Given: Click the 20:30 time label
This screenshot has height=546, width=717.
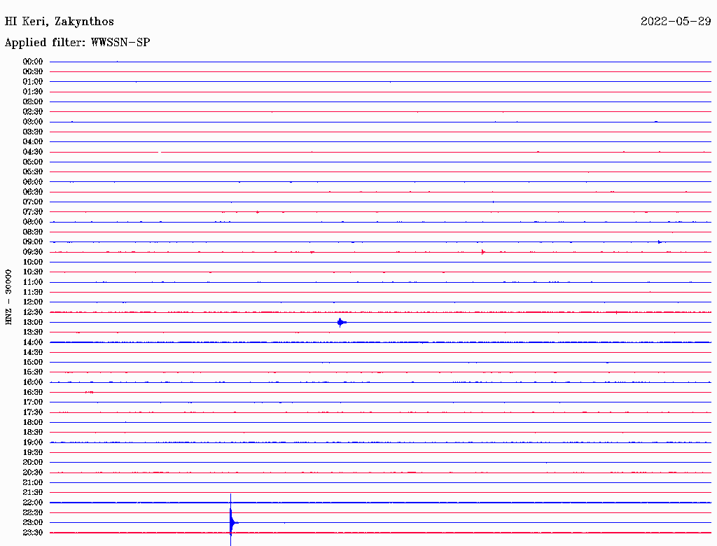Looking at the screenshot, I should [x=33, y=472].
